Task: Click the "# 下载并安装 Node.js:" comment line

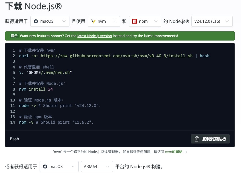Action: [x=42, y=83]
